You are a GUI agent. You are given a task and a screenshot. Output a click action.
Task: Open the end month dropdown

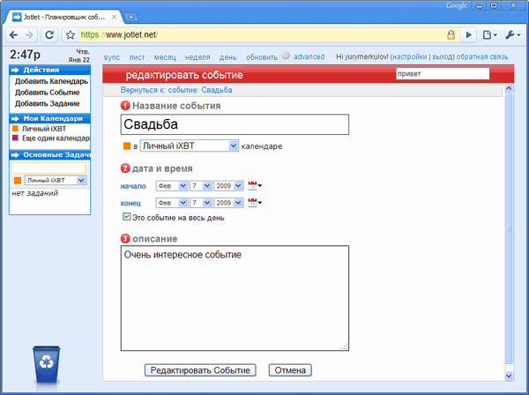click(x=172, y=203)
